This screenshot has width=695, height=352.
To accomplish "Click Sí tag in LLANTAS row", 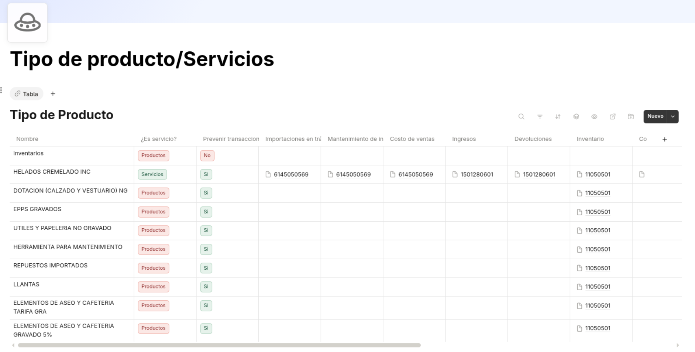I will pyautogui.click(x=206, y=287).
